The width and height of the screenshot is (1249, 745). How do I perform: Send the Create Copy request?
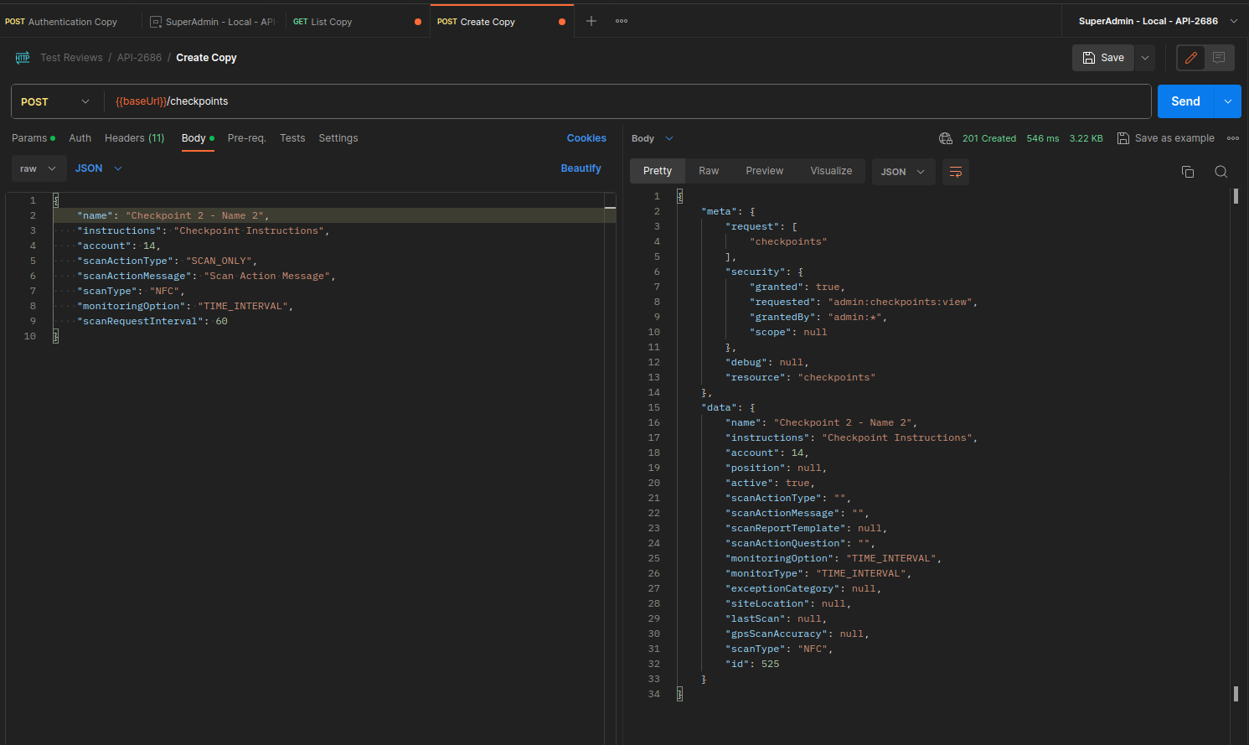click(x=1184, y=101)
